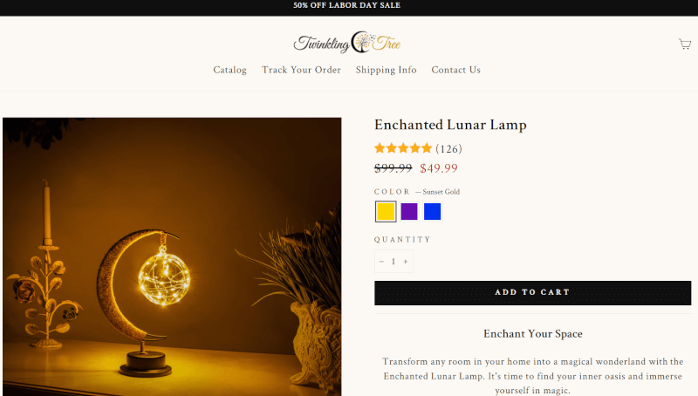Viewport: 698px width, 396px height.
Task: Increase quantity with the plus icon
Action: point(406,262)
